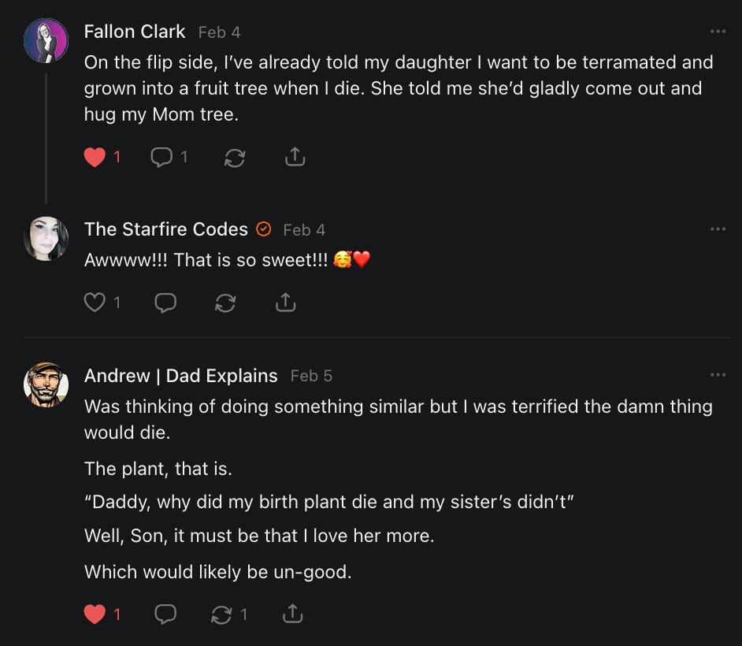The image size is (742, 646).
Task: Open Fallon Clark's profile name link
Action: (x=135, y=32)
